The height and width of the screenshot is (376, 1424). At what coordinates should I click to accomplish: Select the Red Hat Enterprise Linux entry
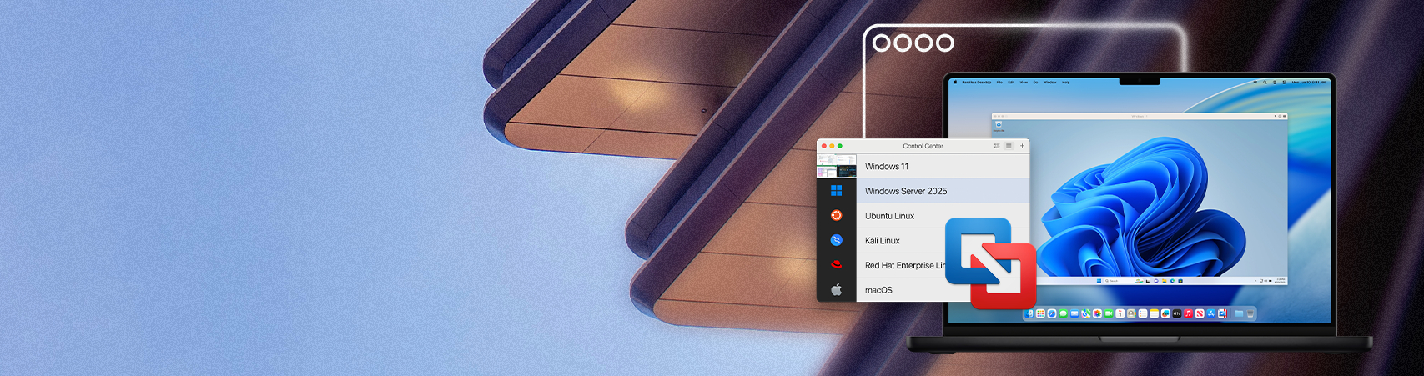(905, 265)
